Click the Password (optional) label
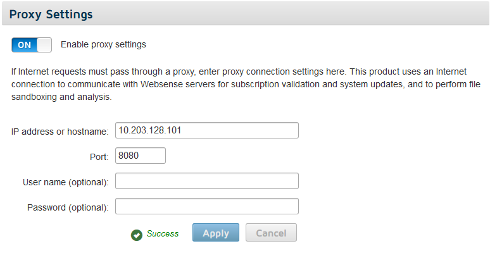This screenshot has height=258, width=490. [68, 207]
